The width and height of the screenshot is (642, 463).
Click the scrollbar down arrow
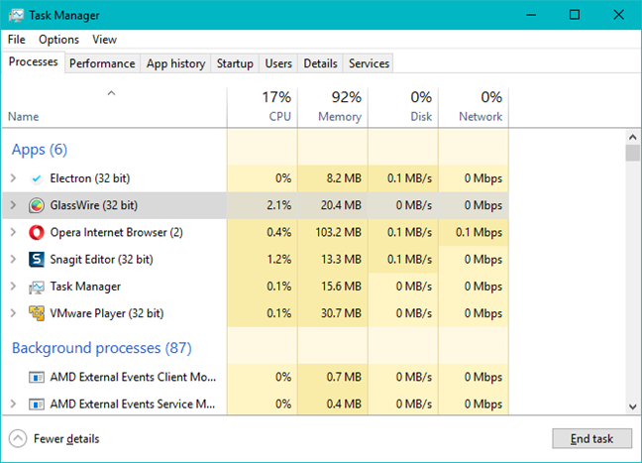click(632, 406)
